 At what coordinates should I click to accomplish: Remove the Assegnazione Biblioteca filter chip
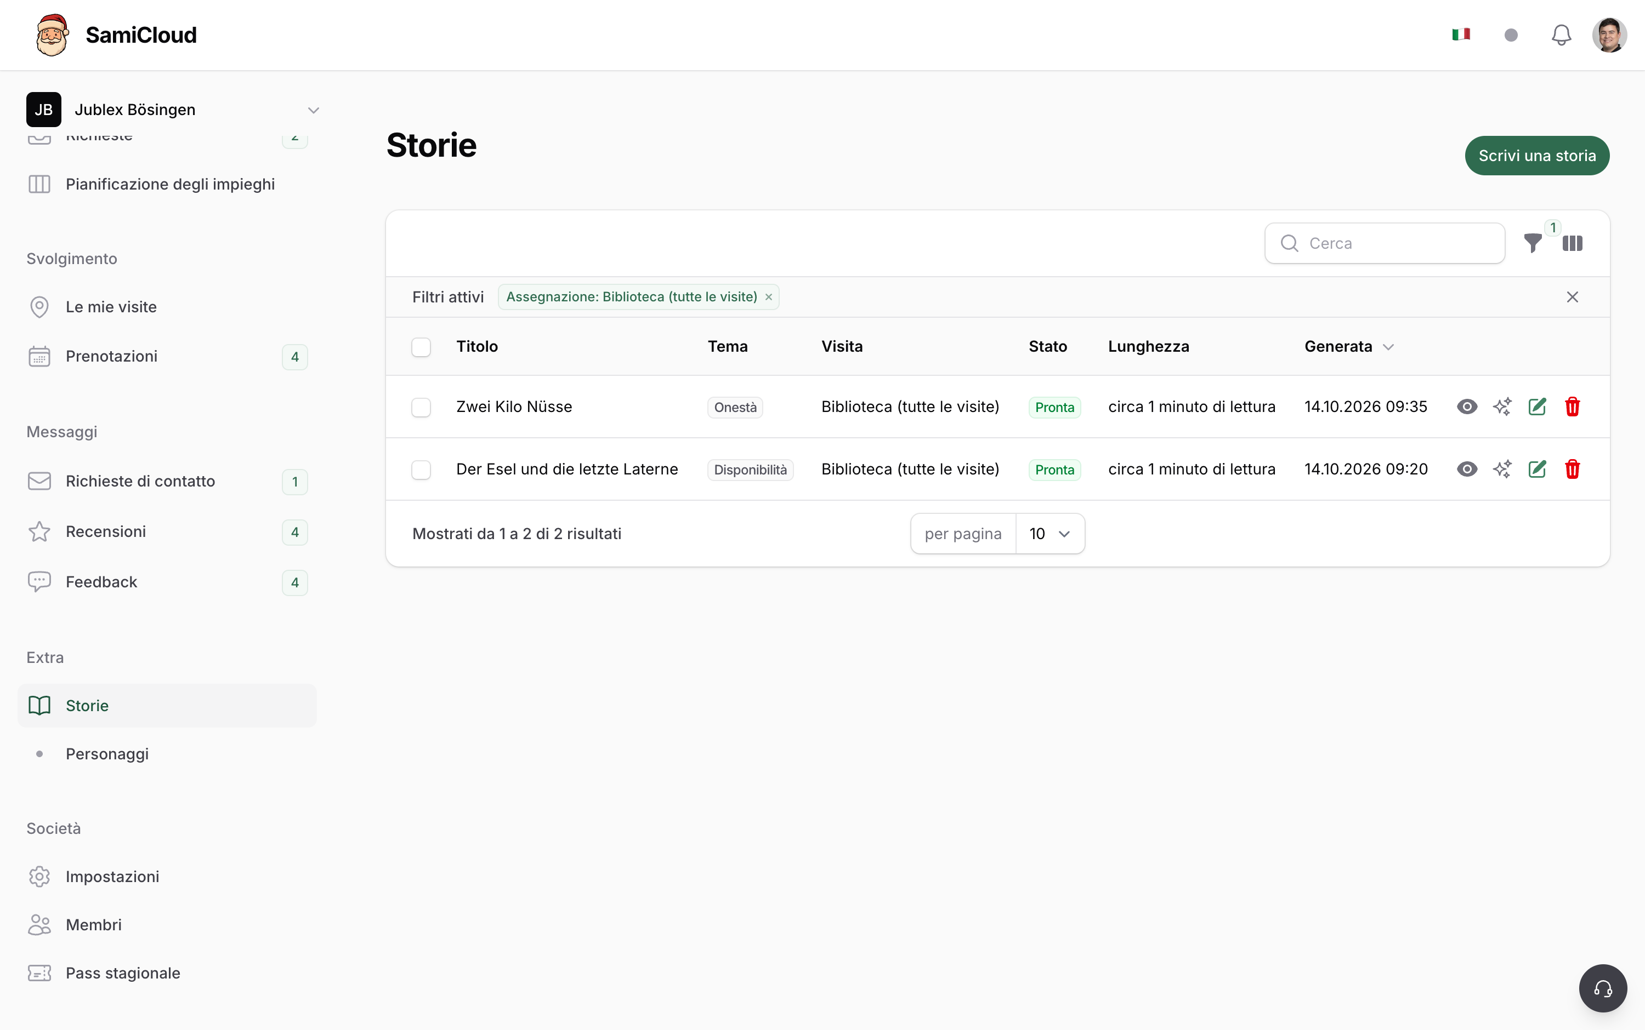768,297
